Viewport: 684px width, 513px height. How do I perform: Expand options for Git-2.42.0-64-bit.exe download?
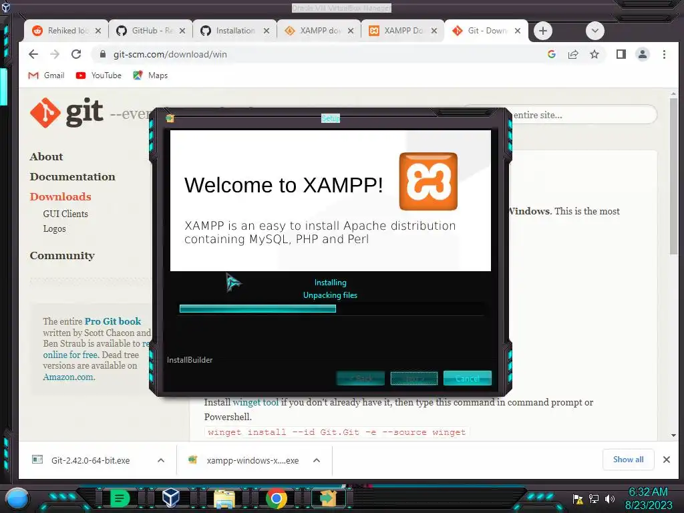pos(161,460)
